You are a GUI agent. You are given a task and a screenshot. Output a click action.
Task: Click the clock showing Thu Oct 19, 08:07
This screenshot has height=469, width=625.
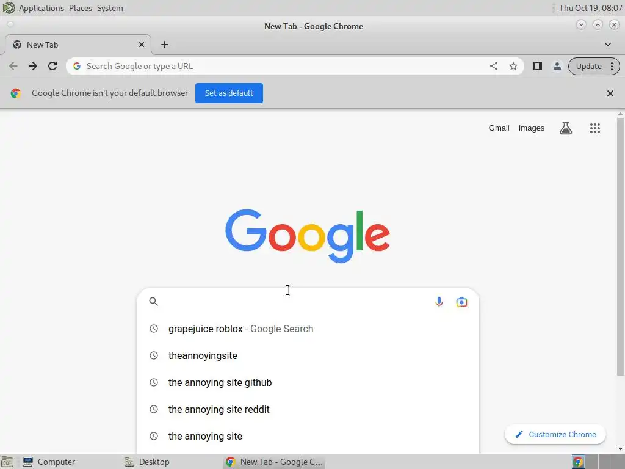[x=590, y=8]
